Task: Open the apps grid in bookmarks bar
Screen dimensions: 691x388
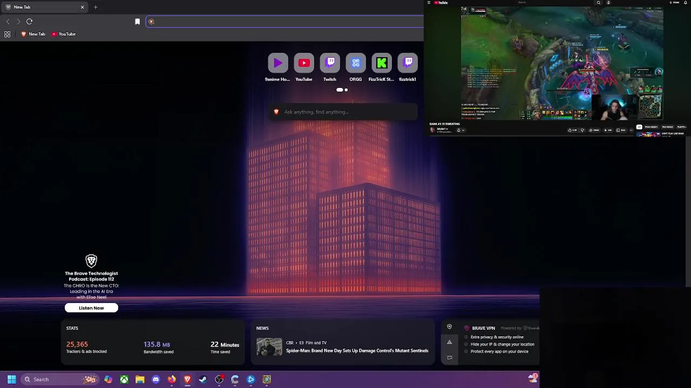Action: point(7,34)
